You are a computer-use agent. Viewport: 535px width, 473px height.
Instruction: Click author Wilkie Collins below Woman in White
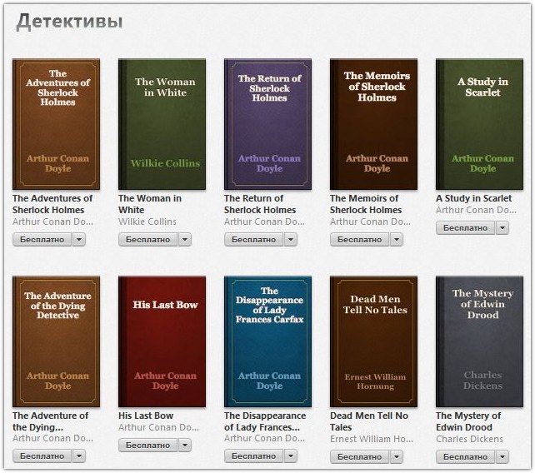147,222
